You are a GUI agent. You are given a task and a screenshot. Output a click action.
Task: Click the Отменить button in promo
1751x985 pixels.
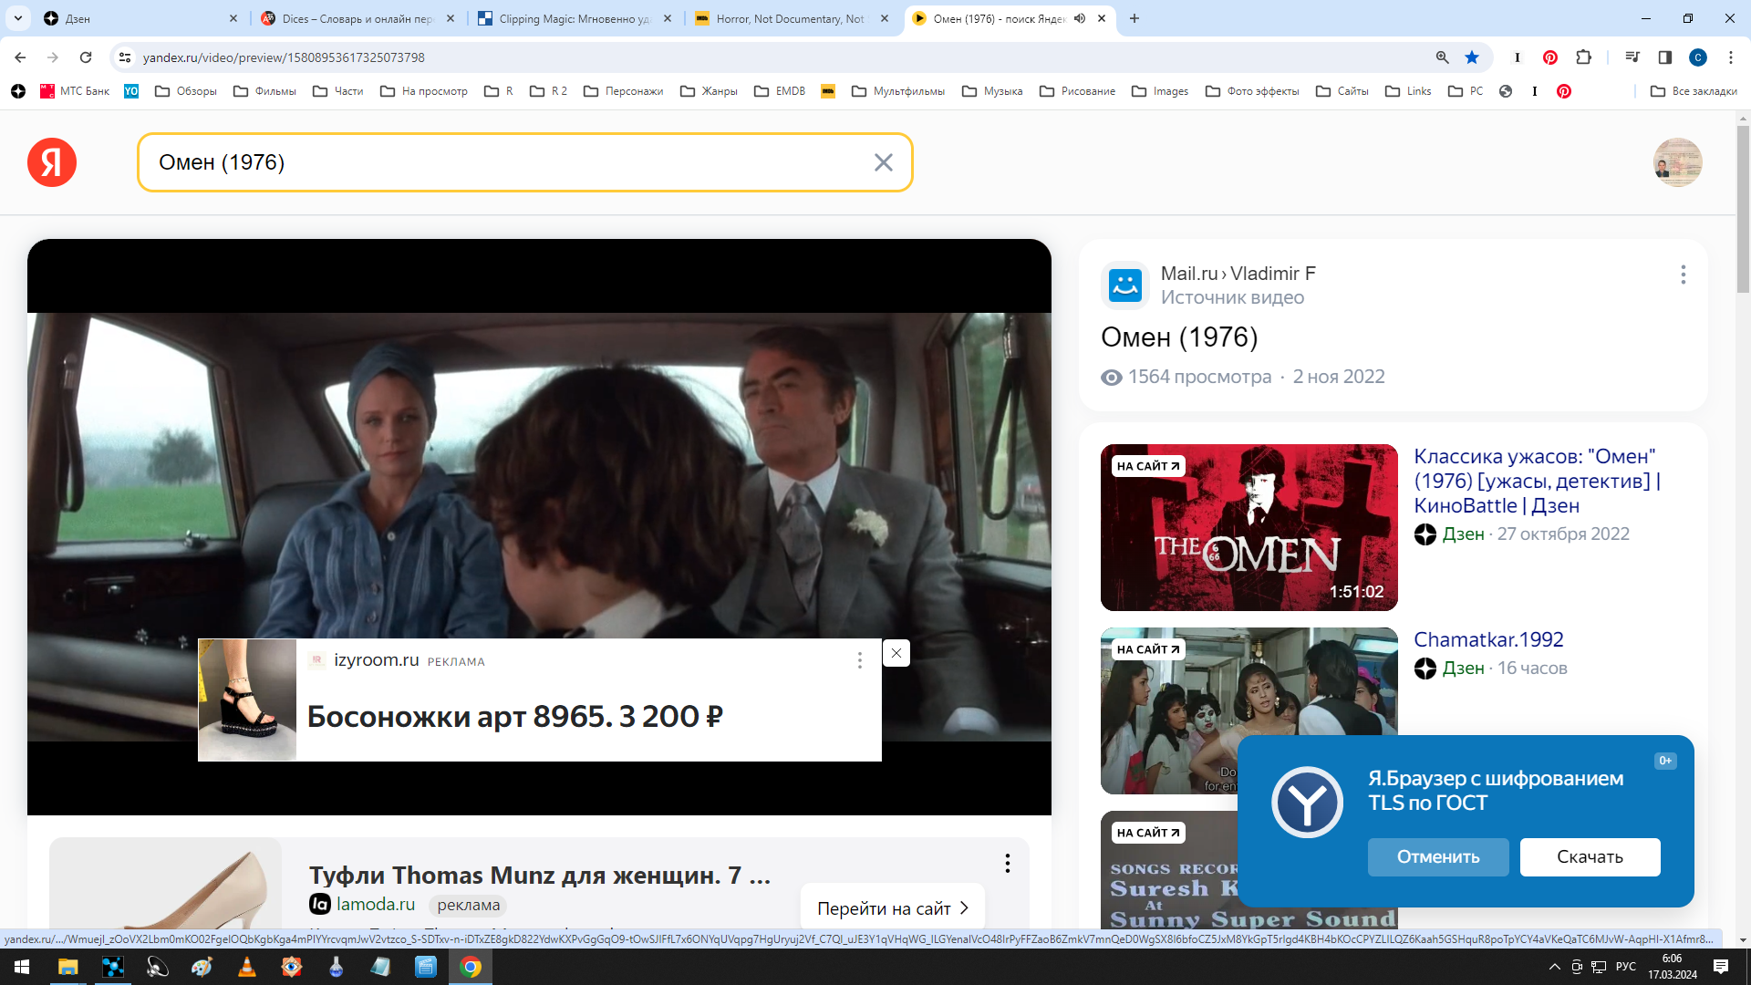coord(1438,857)
